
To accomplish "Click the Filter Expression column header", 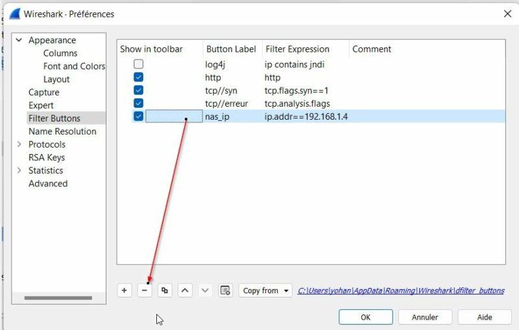I will [x=306, y=49].
